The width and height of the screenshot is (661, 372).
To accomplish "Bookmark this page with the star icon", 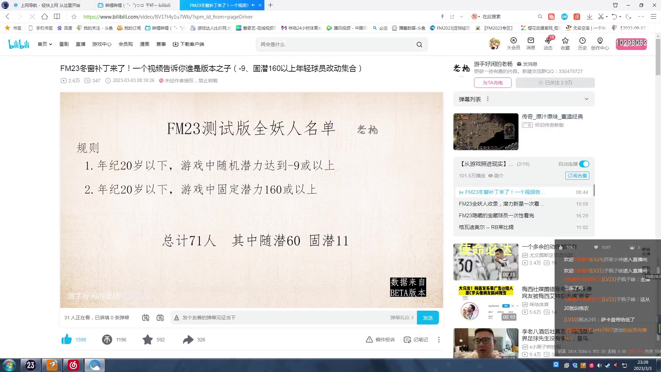I will click(74, 17).
